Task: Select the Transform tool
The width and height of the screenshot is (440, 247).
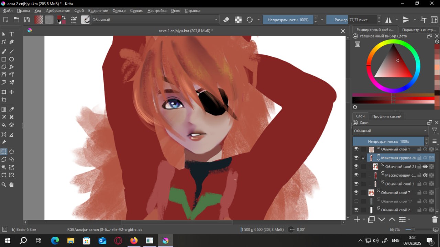Action: coord(4,92)
